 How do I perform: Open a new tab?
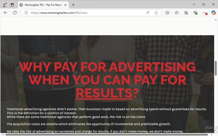(x=73, y=5)
